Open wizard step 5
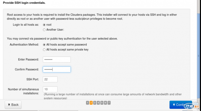The height and width of the screenshot is (111, 201). click(102, 102)
